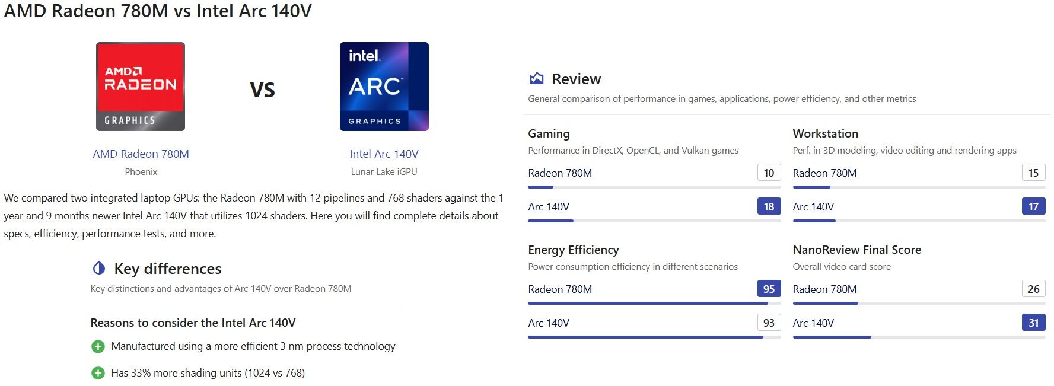
Task: Click the green plus icon beside 33% more shading units
Action: [98, 373]
